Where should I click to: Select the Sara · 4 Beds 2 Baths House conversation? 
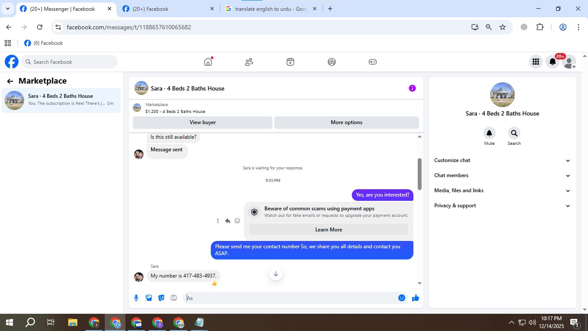coord(61,100)
